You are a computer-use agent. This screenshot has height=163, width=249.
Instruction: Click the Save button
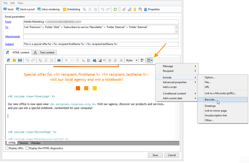point(155,155)
